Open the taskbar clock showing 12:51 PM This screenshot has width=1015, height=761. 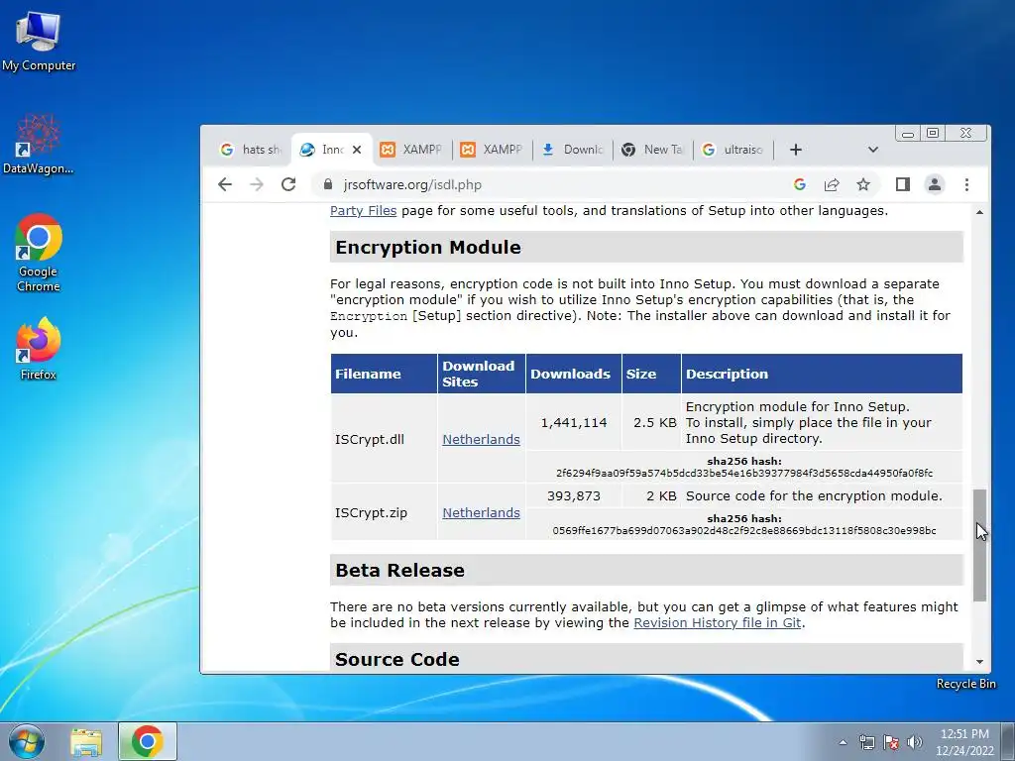pos(964,742)
